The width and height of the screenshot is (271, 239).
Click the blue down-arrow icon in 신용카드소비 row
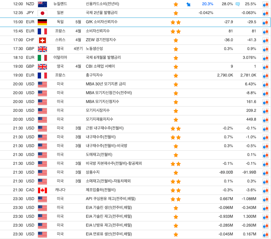point(188,4)
